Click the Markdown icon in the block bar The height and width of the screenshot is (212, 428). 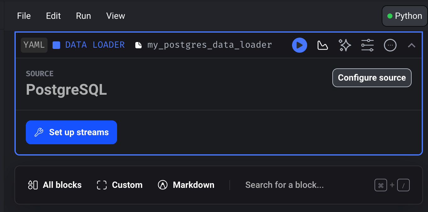[x=163, y=185]
